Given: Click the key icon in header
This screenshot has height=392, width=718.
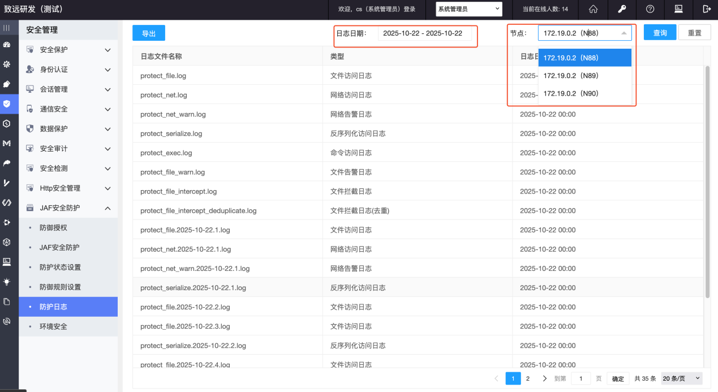Looking at the screenshot, I should tap(621, 9).
